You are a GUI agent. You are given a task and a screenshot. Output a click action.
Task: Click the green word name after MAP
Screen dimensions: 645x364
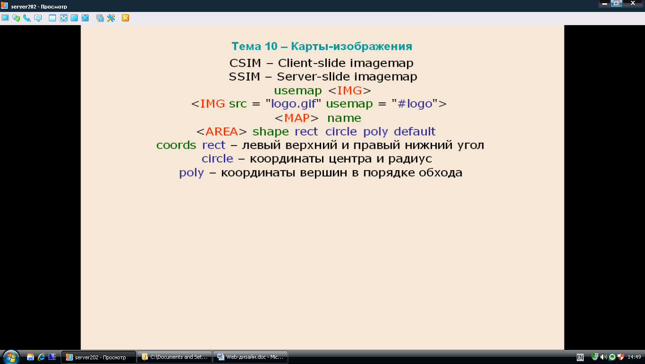[x=344, y=118]
